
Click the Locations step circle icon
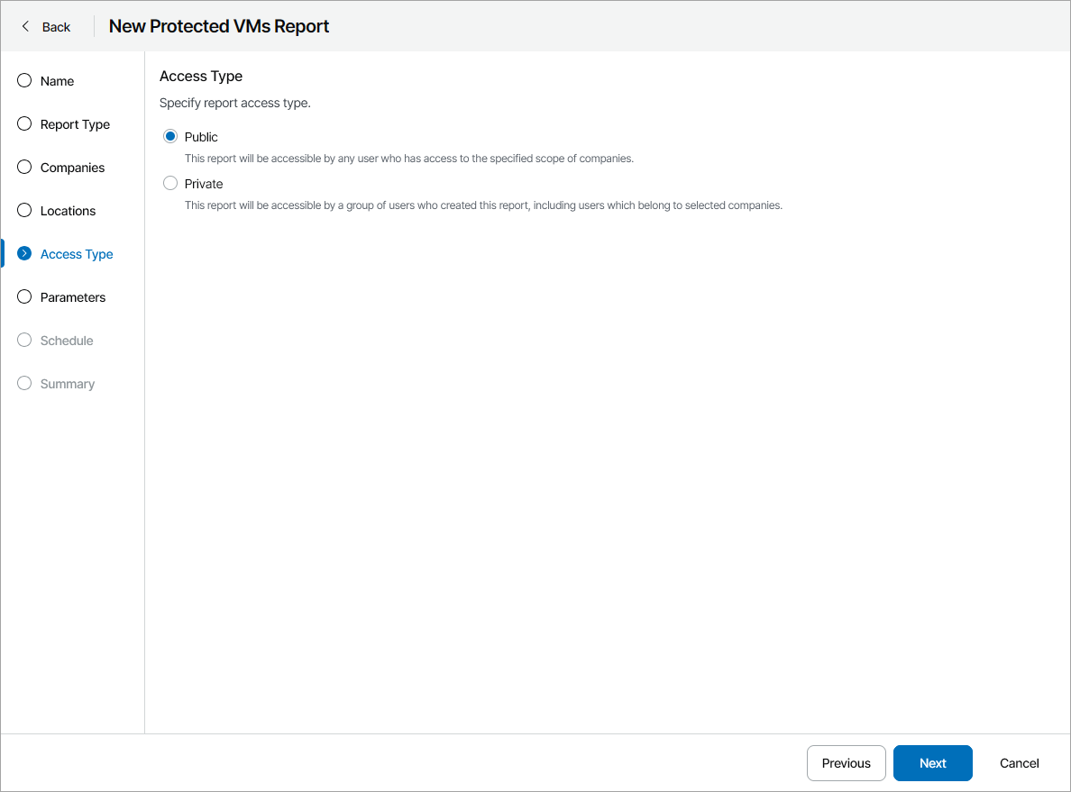24,211
